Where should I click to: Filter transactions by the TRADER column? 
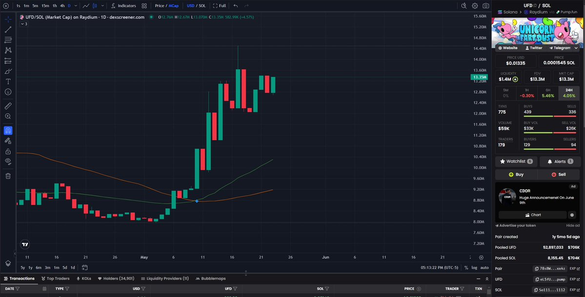click(462, 289)
